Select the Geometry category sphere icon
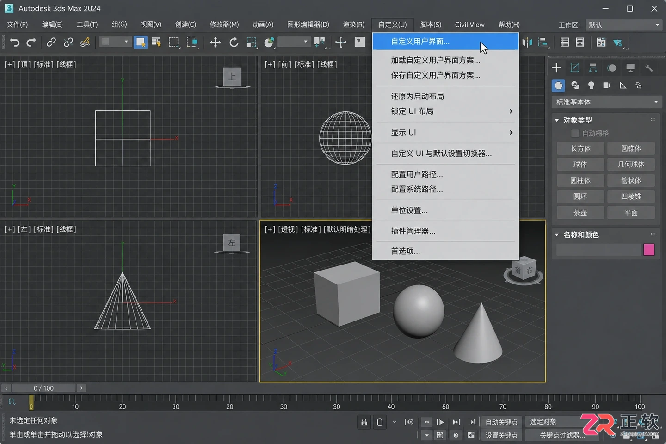Viewport: 666px width, 444px height. [x=559, y=86]
